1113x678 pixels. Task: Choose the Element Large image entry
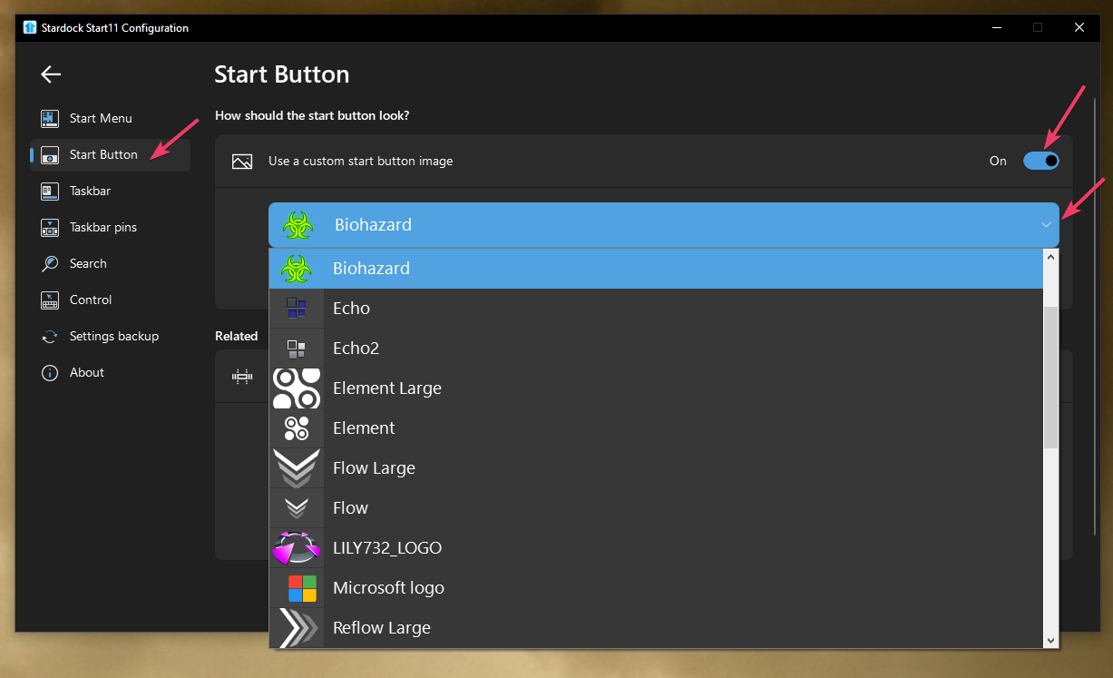386,388
